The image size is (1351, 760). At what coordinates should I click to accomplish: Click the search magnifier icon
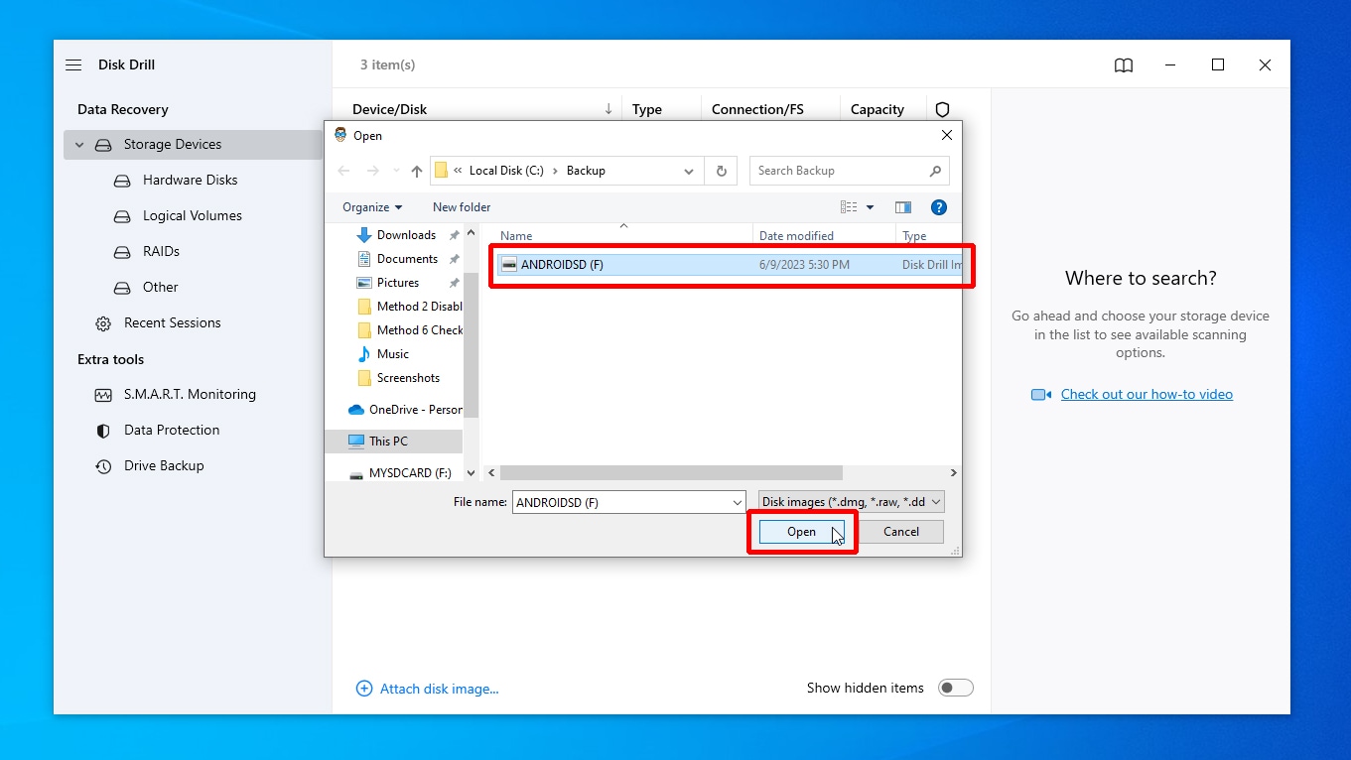935,171
